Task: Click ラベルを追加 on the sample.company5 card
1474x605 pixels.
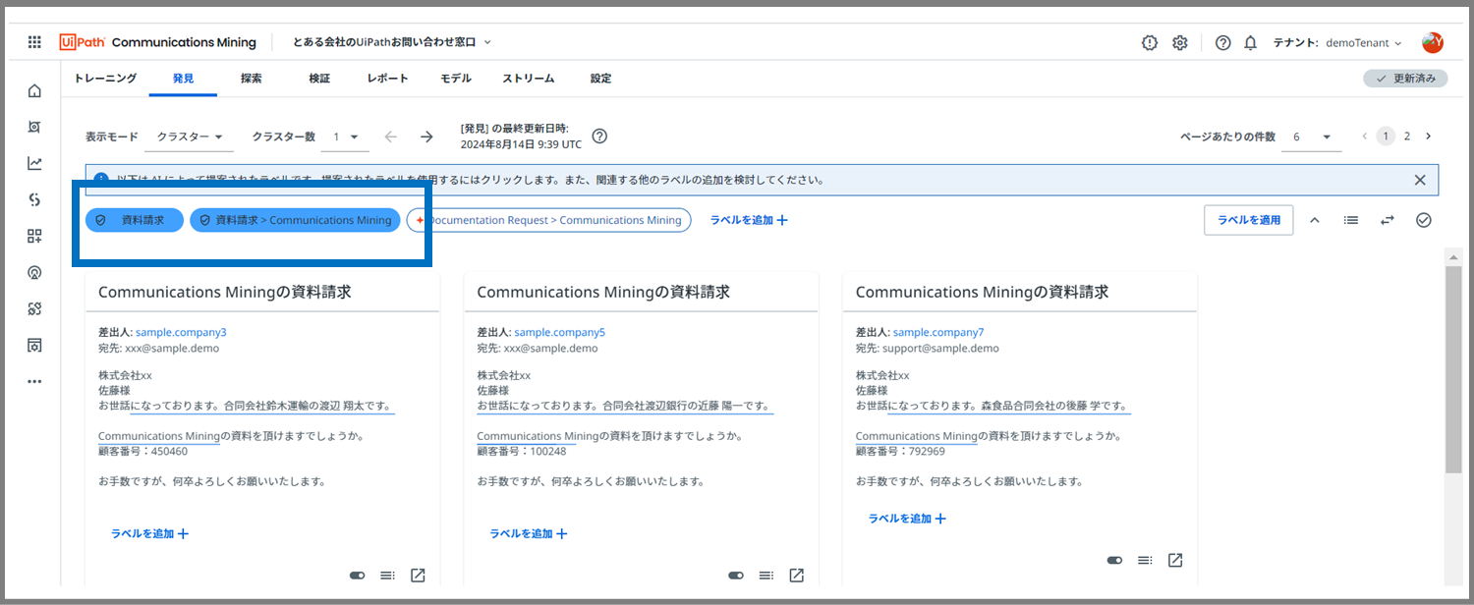Action: (529, 533)
